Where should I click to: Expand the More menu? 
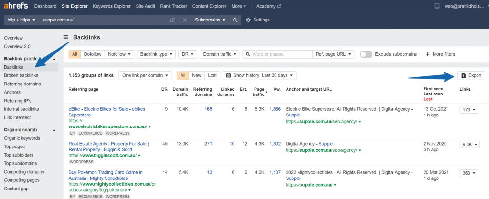click(239, 6)
